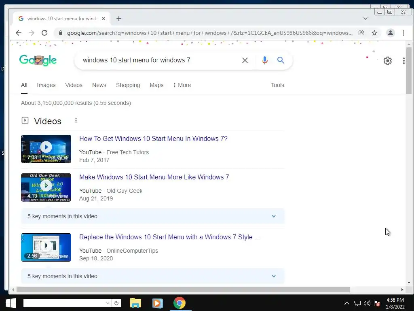This screenshot has height=311, width=414.
Task: Reload the Google results page
Action: coord(44,33)
